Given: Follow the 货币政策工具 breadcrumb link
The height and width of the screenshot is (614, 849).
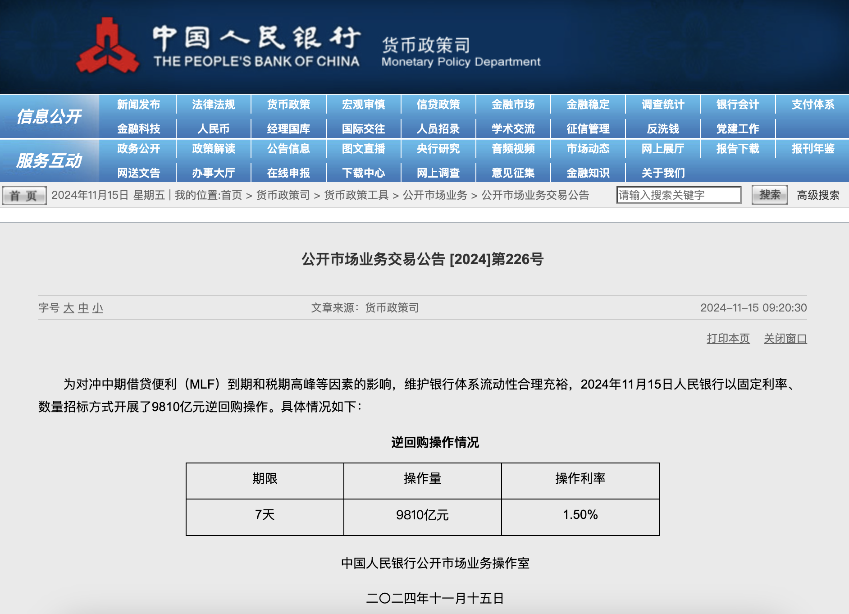Looking at the screenshot, I should coord(356,195).
